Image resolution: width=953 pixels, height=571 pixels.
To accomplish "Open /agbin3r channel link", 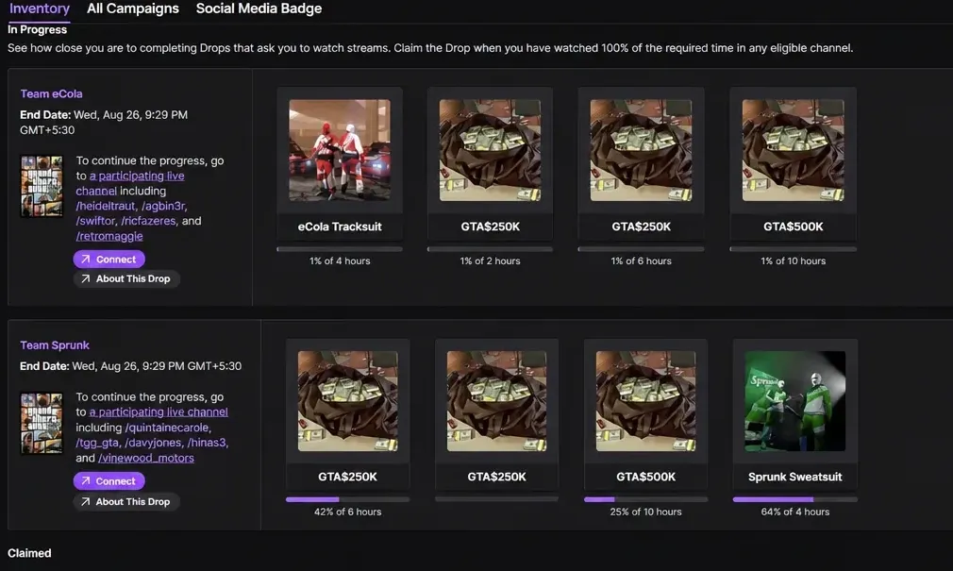I will [x=163, y=206].
